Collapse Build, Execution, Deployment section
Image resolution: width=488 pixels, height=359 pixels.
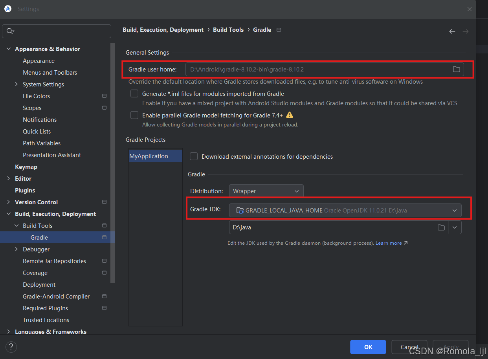[x=9, y=214]
